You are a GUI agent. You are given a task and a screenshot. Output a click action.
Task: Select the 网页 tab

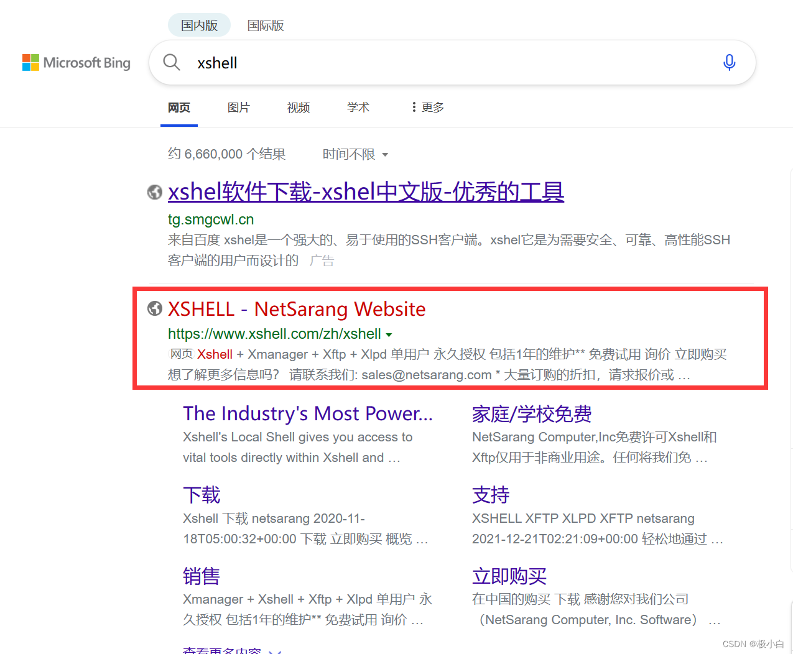click(179, 108)
